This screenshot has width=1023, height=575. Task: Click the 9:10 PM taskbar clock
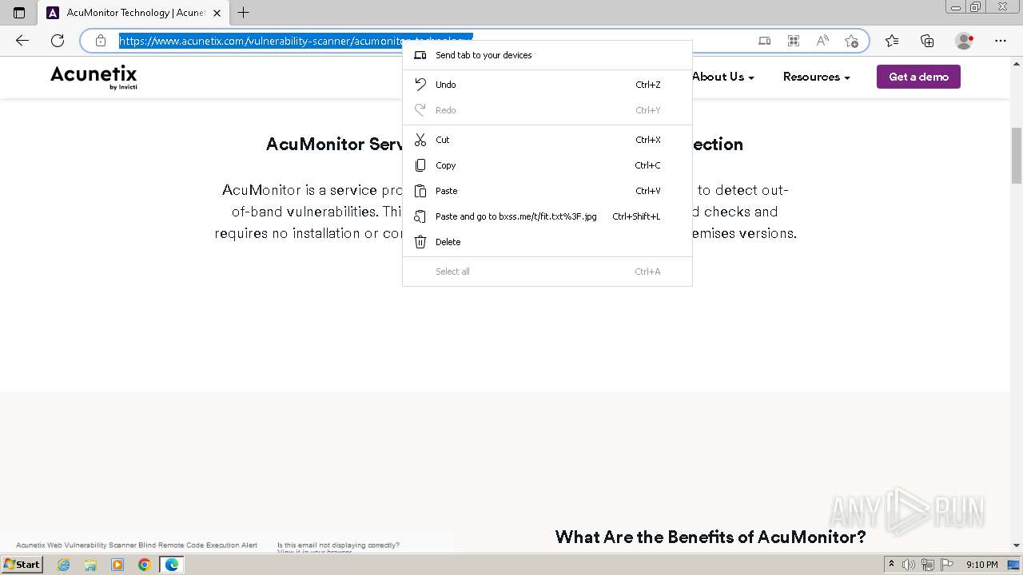pyautogui.click(x=981, y=565)
